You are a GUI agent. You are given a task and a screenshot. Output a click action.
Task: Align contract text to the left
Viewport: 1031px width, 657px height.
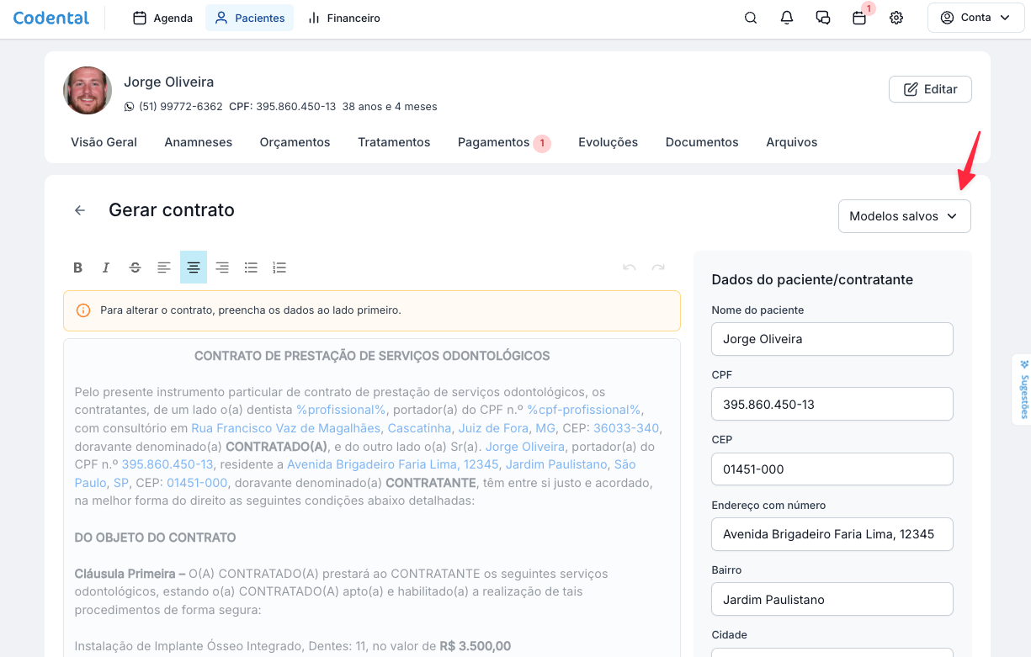[x=164, y=268]
